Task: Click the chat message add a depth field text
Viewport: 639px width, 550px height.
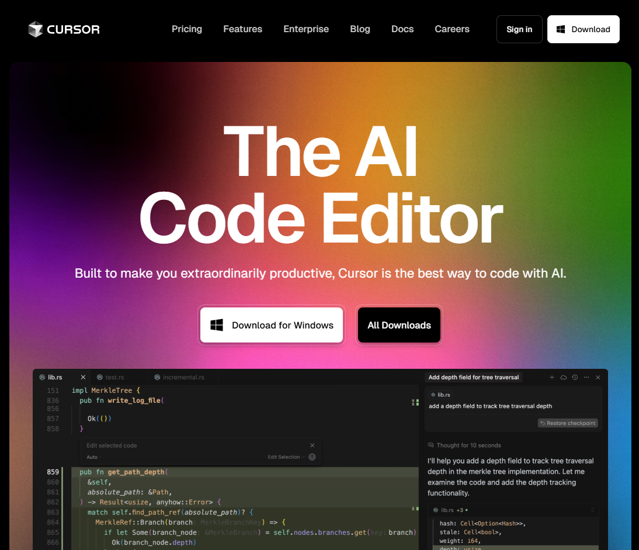Action: (x=490, y=406)
